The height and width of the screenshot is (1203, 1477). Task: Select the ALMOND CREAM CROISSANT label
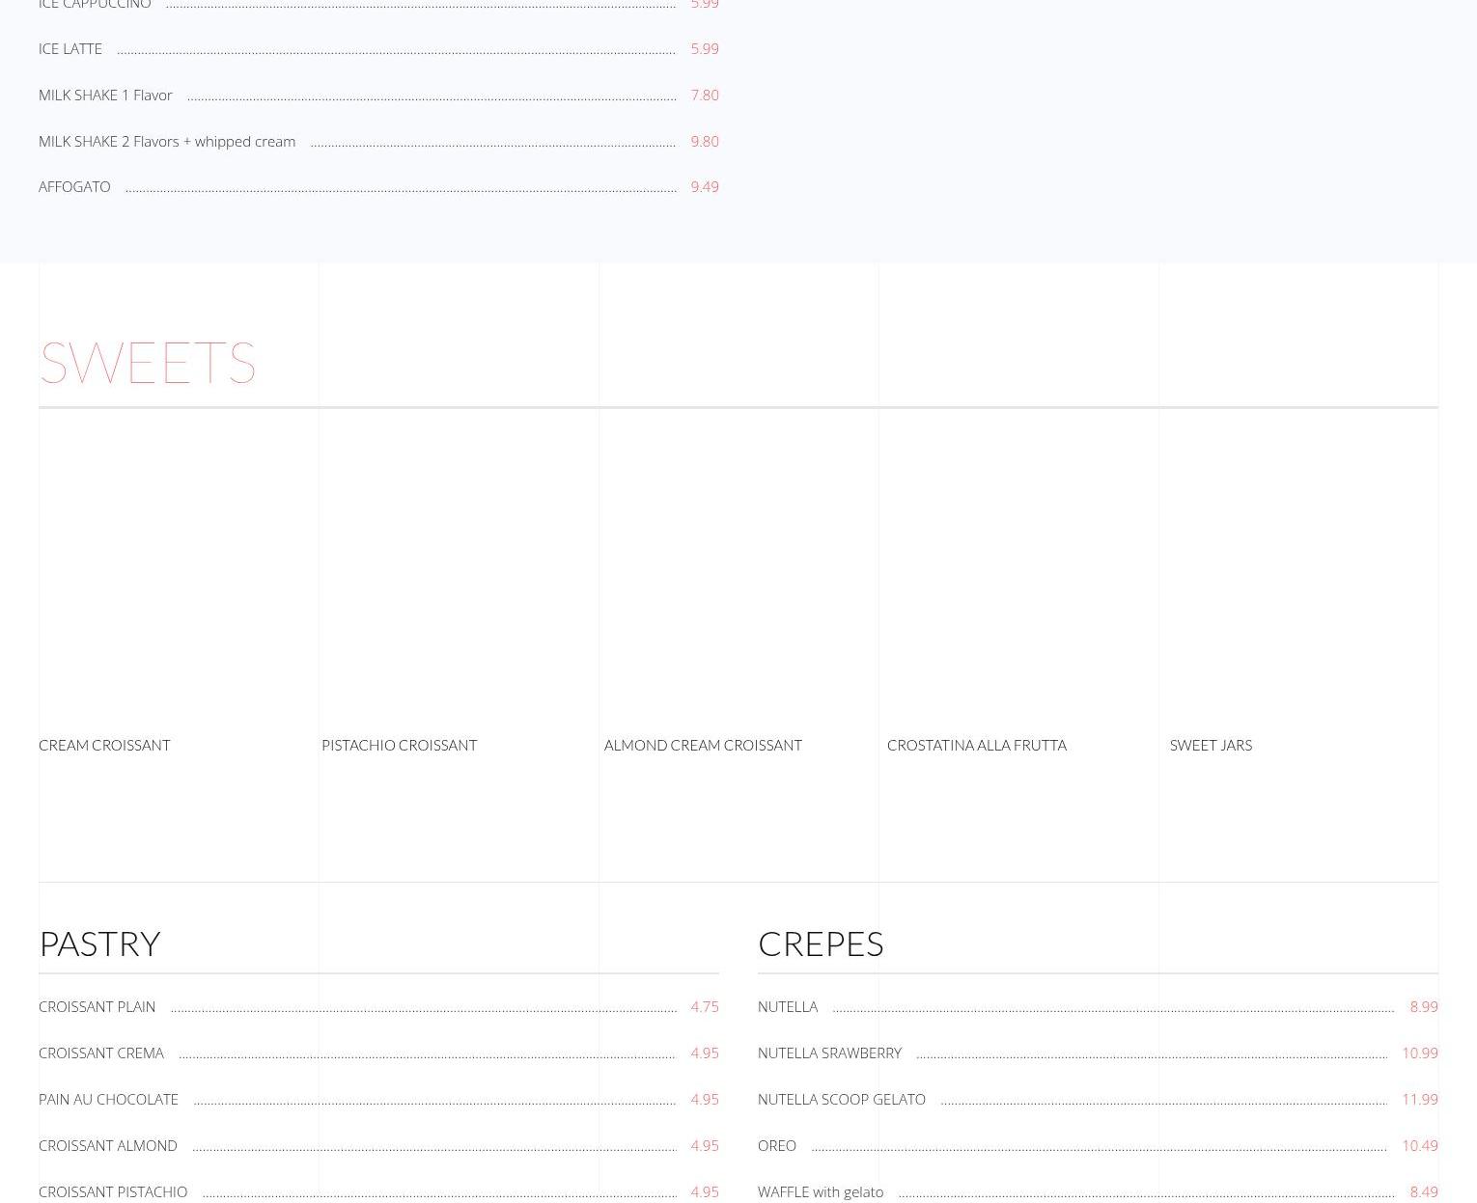703,745
